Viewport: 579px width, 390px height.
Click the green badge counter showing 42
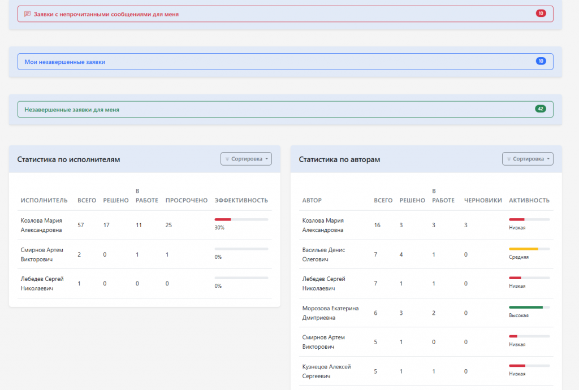[541, 109]
